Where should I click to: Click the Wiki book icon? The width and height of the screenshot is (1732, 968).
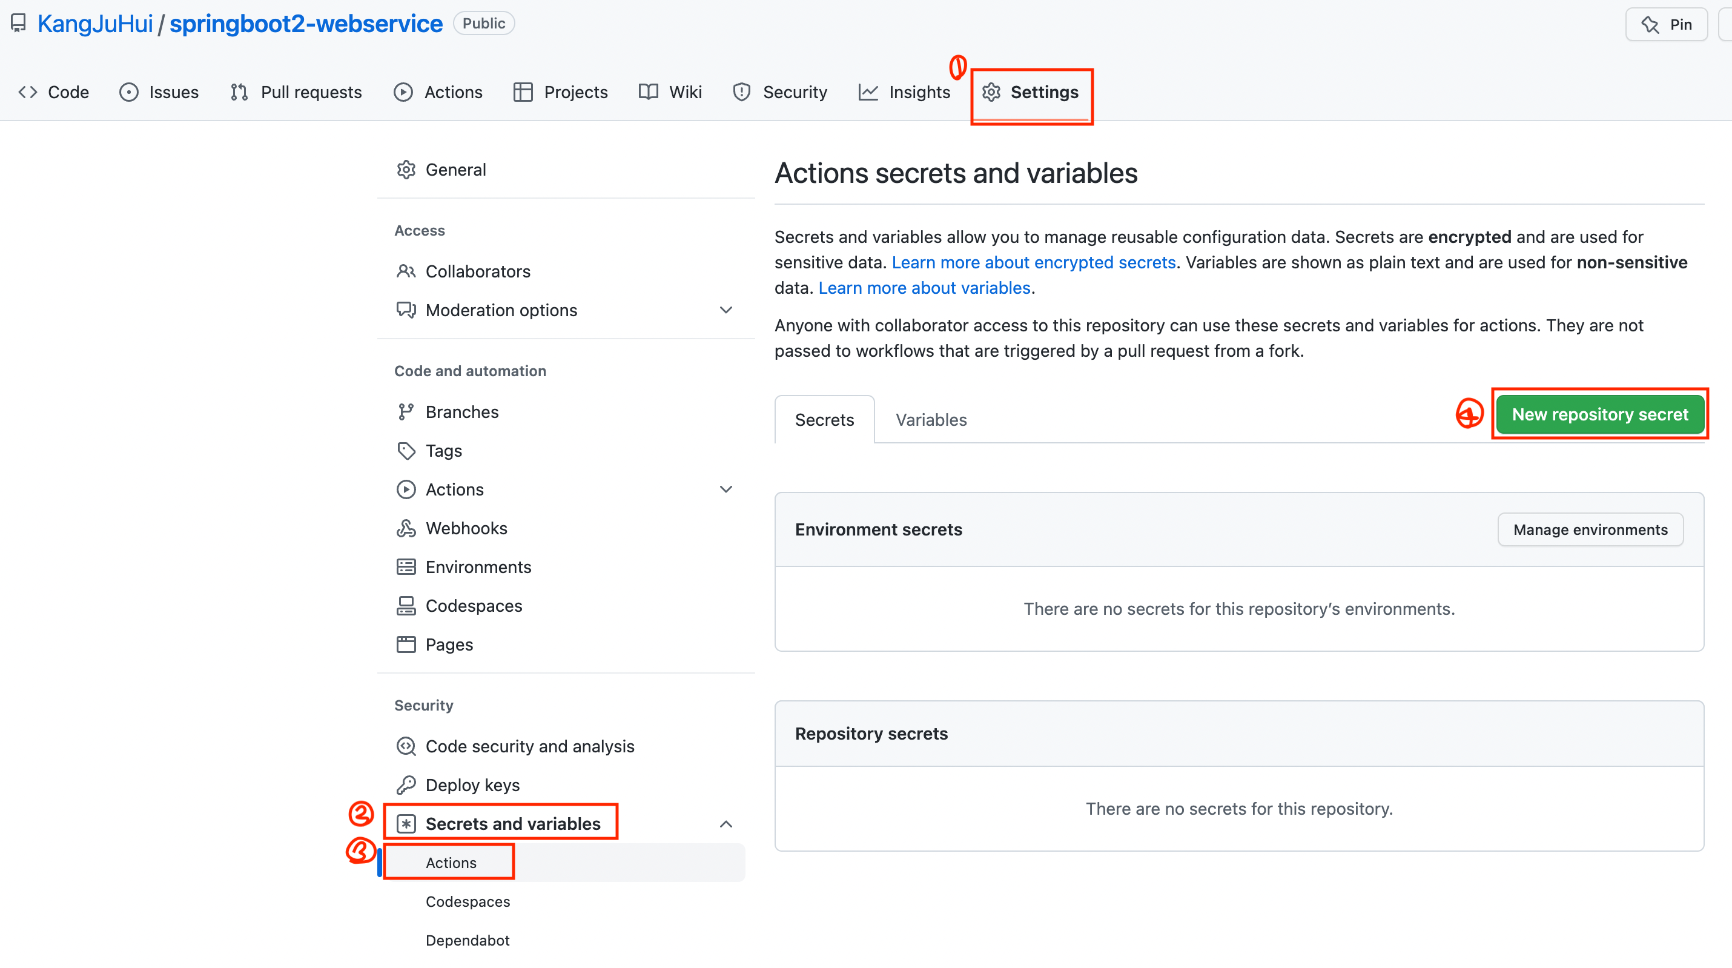pos(648,92)
